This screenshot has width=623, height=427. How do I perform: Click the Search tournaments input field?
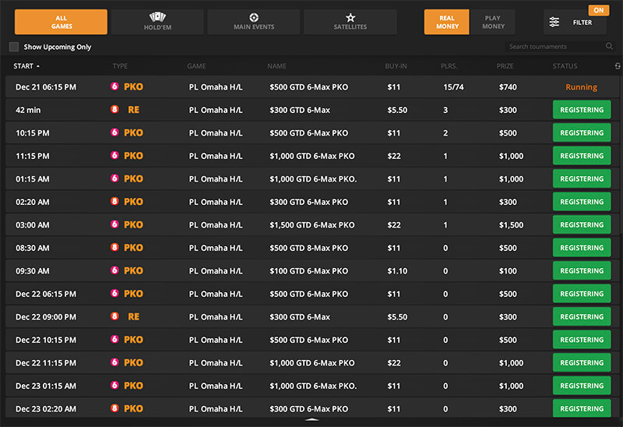click(x=553, y=47)
